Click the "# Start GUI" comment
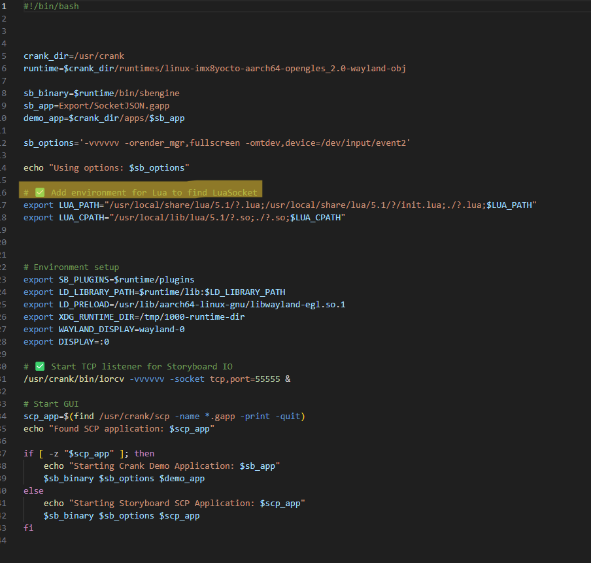Image resolution: width=591 pixels, height=563 pixels. click(51, 404)
